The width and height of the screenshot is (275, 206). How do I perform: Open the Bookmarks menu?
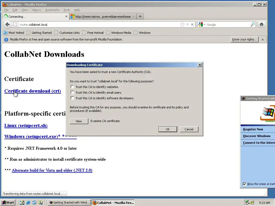(52, 10)
